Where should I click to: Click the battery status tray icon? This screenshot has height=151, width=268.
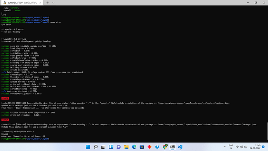[x=246, y=147]
